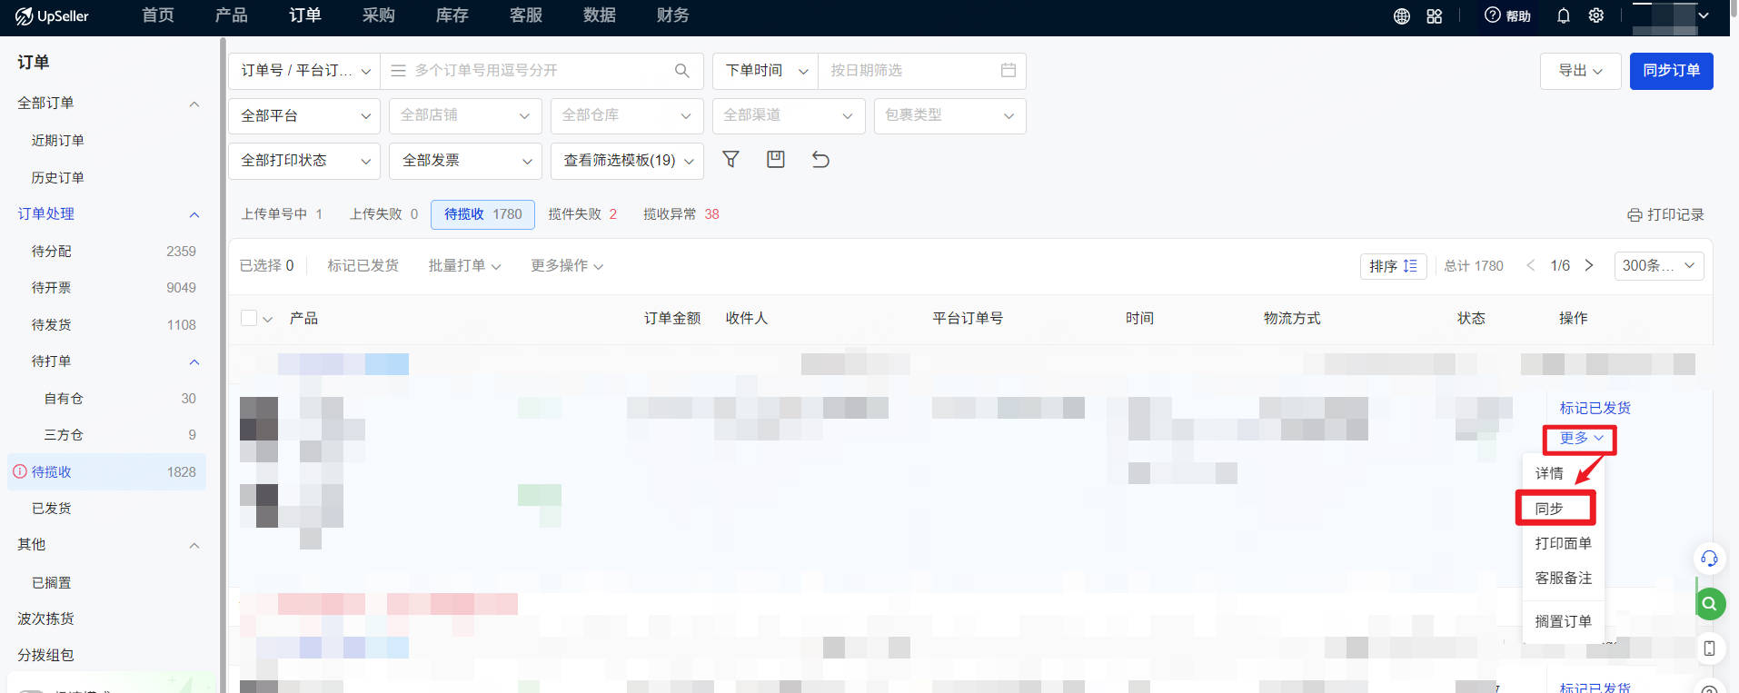Screen dimensions: 1739x693
Task: Open the 帮助 help icon
Action: pyautogui.click(x=1507, y=15)
